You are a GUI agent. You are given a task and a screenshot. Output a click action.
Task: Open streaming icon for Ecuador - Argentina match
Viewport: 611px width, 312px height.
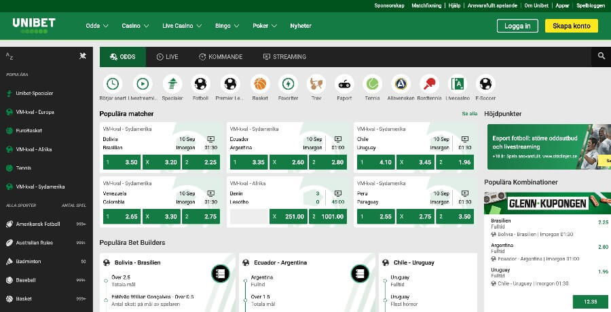pos(338,139)
